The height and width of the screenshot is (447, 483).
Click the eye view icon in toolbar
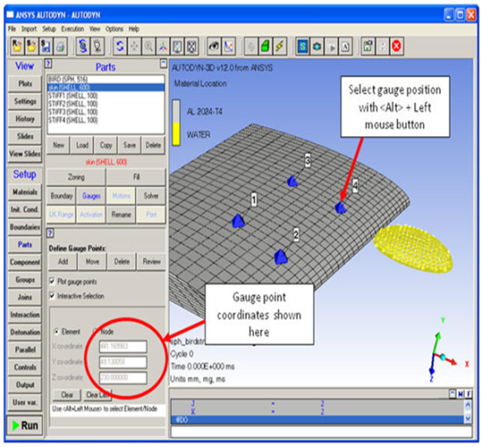tap(214, 47)
